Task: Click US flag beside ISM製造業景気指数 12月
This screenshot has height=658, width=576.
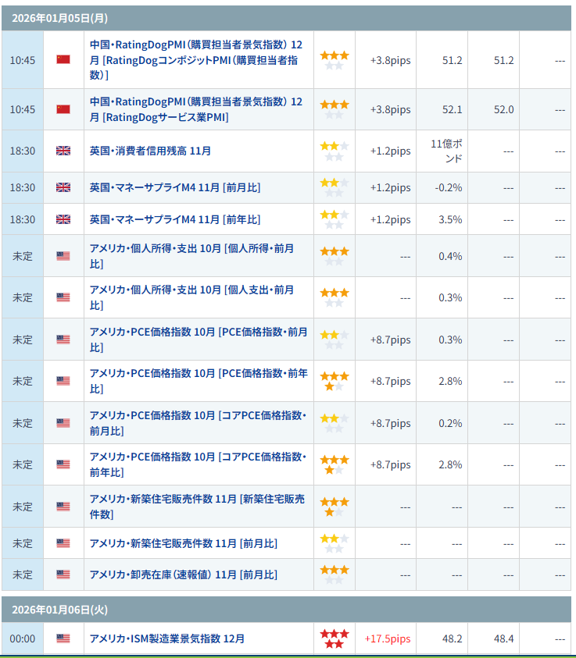Action: (x=63, y=638)
